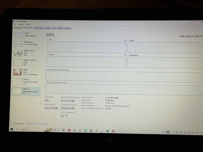Switch to the Users tab
This screenshot has height=152, width=203.
coord(54,28)
